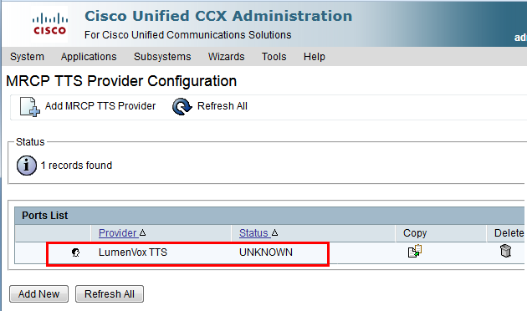Click the Add MRCP TTS Provider document icon

29,107
